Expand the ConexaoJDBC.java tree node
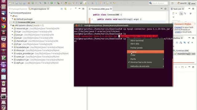197x110 pixels. click(x=14, y=22)
